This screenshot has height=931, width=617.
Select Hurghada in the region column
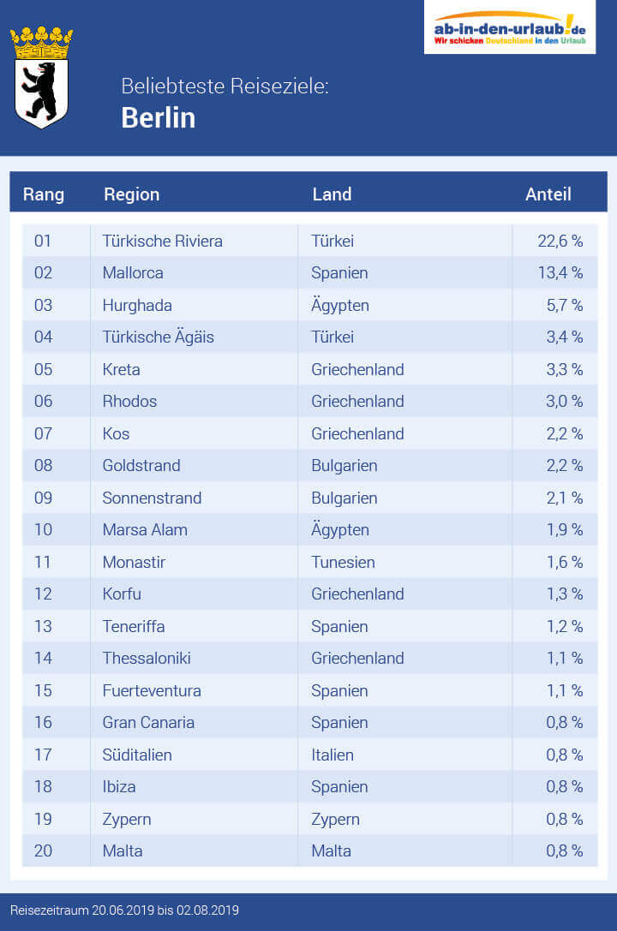coord(137,305)
